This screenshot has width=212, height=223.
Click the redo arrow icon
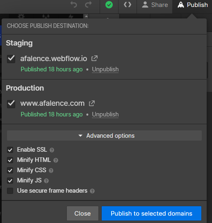(x=88, y=5)
